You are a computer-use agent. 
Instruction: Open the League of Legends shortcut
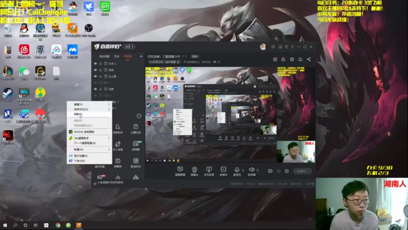8,73
